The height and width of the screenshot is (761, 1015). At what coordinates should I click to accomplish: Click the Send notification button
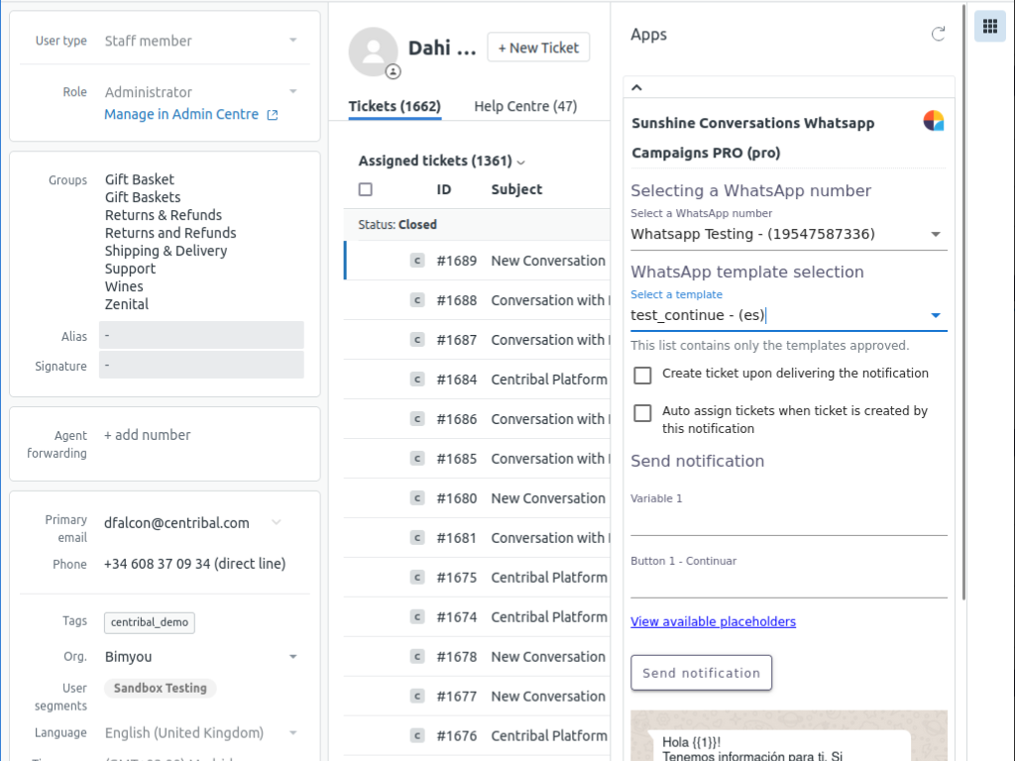701,673
